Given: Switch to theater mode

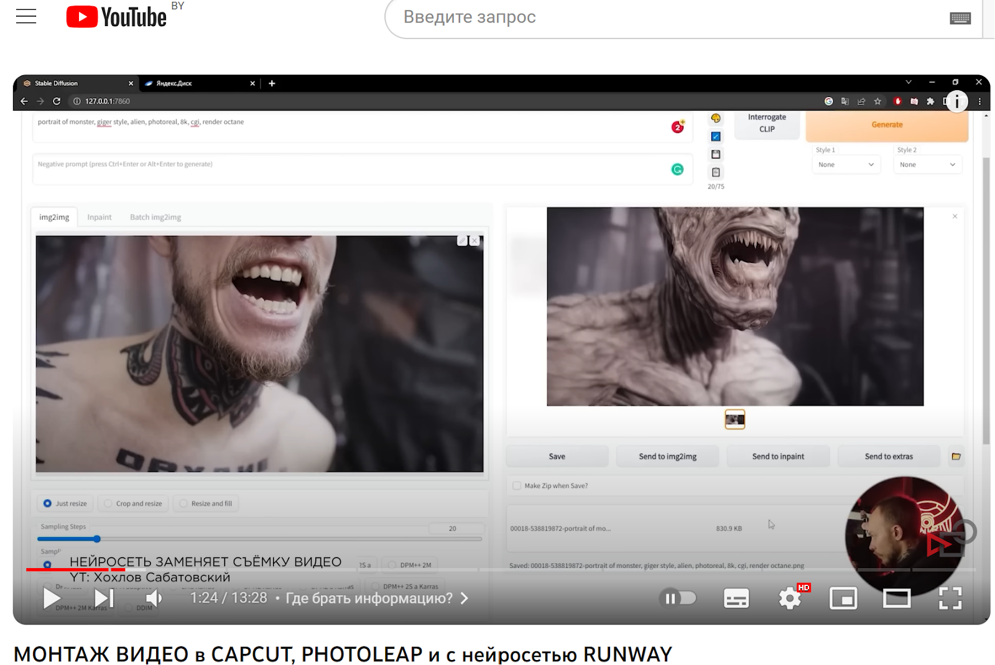Looking at the screenshot, I should point(897,598).
